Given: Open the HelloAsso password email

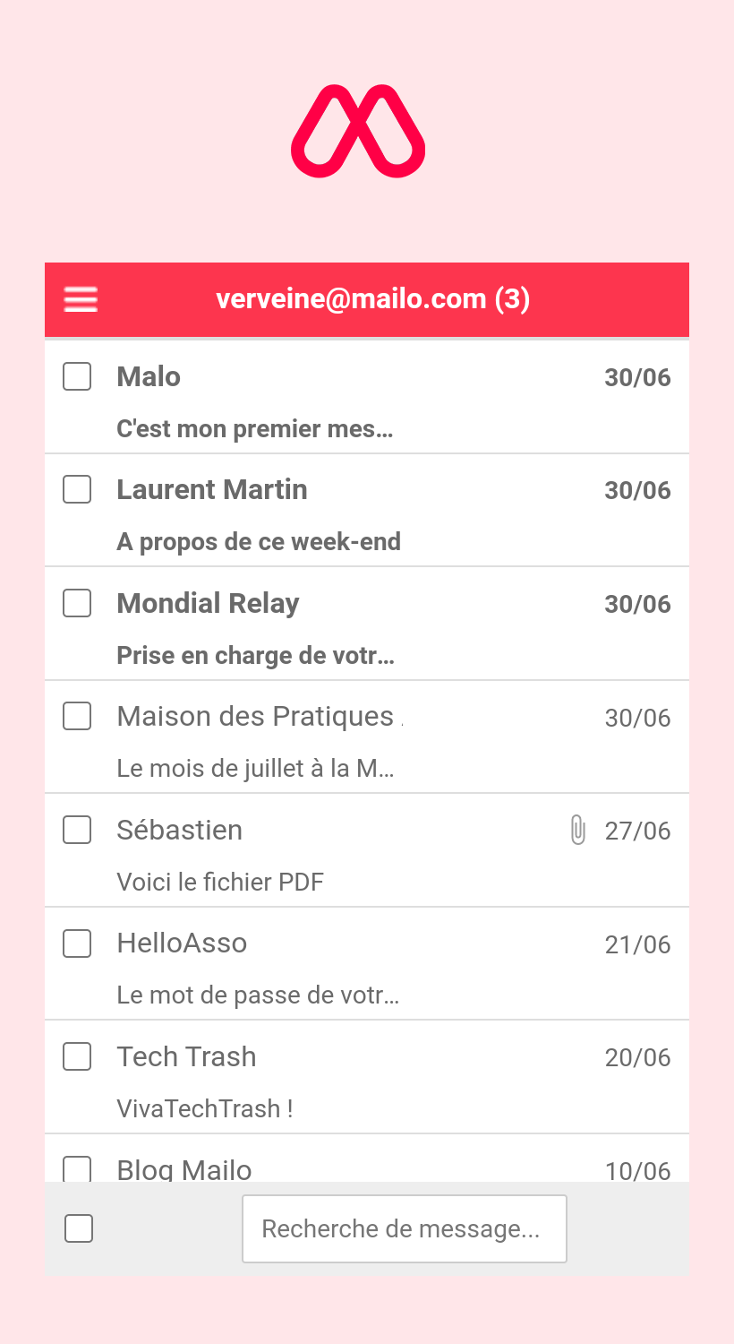Looking at the screenshot, I should pos(367,963).
